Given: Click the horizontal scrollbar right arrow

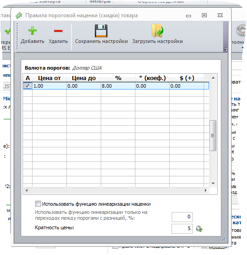Looking at the screenshot, I should 206,190.
